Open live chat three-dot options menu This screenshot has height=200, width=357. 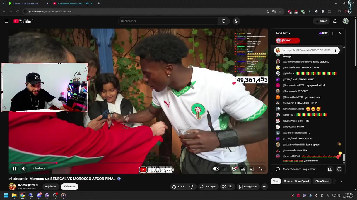pyautogui.click(x=333, y=33)
